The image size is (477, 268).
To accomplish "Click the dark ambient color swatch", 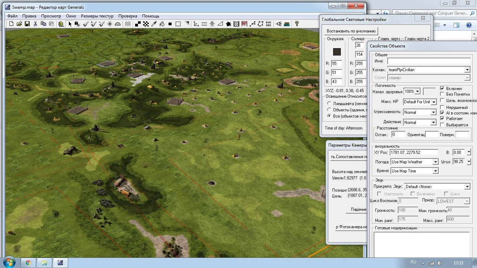I will pyautogui.click(x=337, y=52).
